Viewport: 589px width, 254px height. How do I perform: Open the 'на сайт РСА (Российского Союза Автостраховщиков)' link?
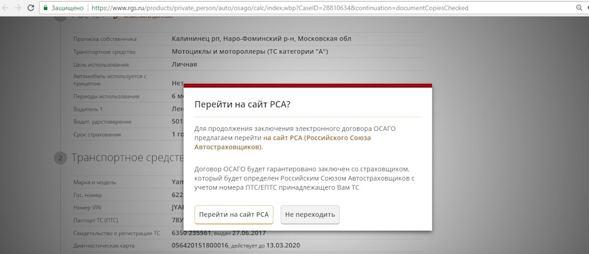282,143
